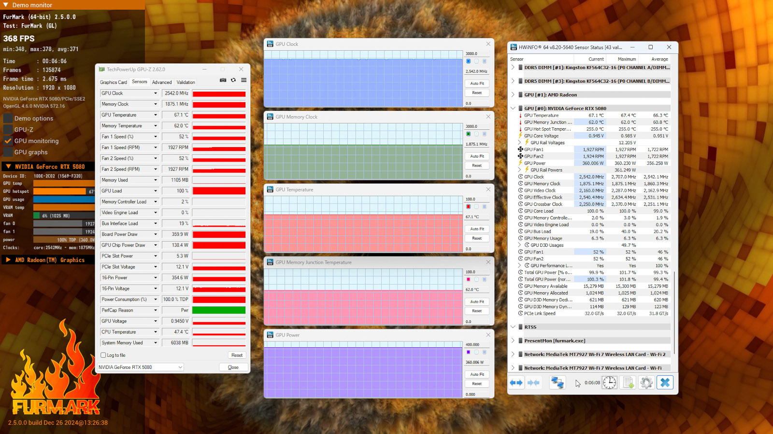Click GPU Temperature thermometer icon in HWiNFO

520,116
